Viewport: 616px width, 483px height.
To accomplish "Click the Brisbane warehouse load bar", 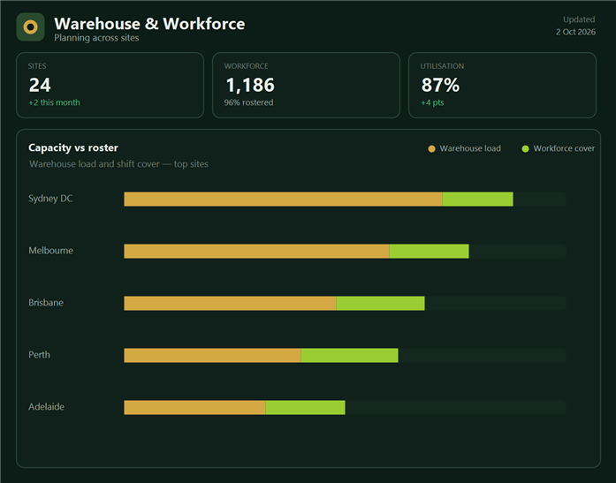I will coord(230,303).
